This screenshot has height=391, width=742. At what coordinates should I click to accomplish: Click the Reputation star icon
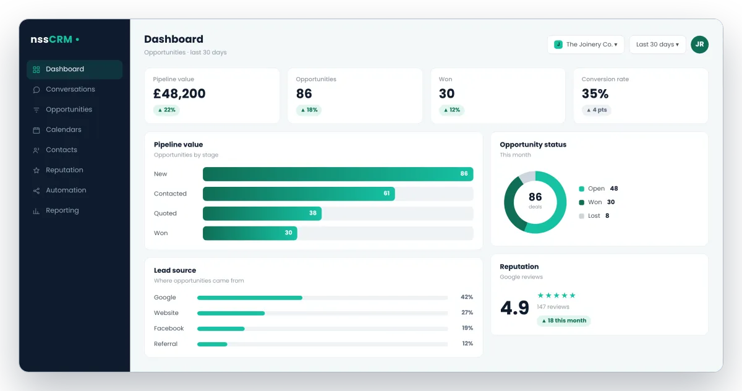tap(36, 170)
